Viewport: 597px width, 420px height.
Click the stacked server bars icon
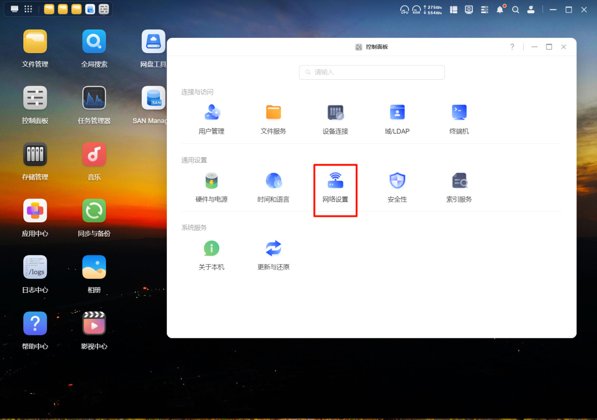(485, 9)
